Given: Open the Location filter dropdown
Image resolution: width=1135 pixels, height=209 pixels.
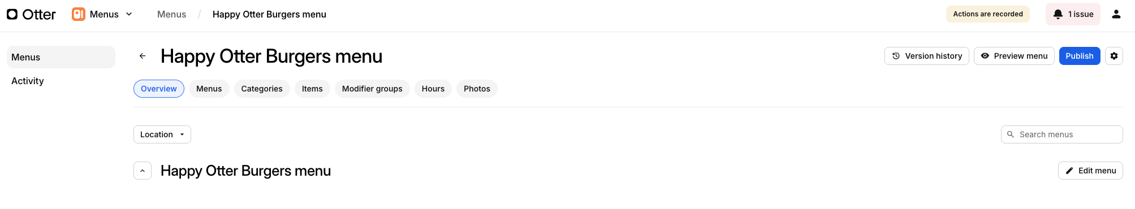Looking at the screenshot, I should click(162, 134).
